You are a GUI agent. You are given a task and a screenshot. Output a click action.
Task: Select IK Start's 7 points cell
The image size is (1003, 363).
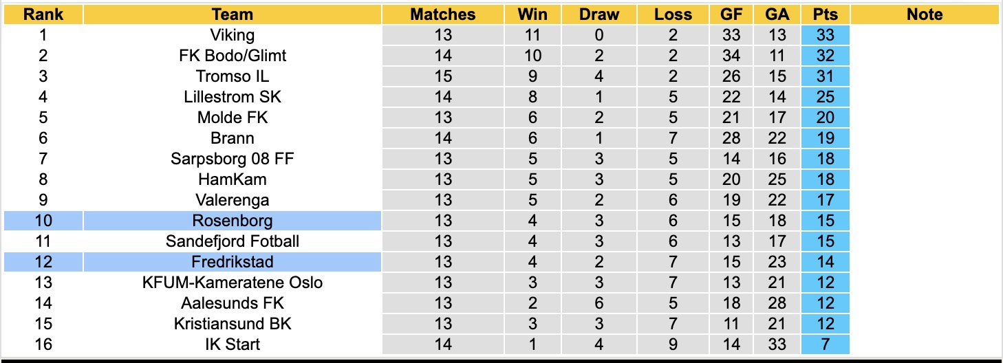pyautogui.click(x=825, y=344)
